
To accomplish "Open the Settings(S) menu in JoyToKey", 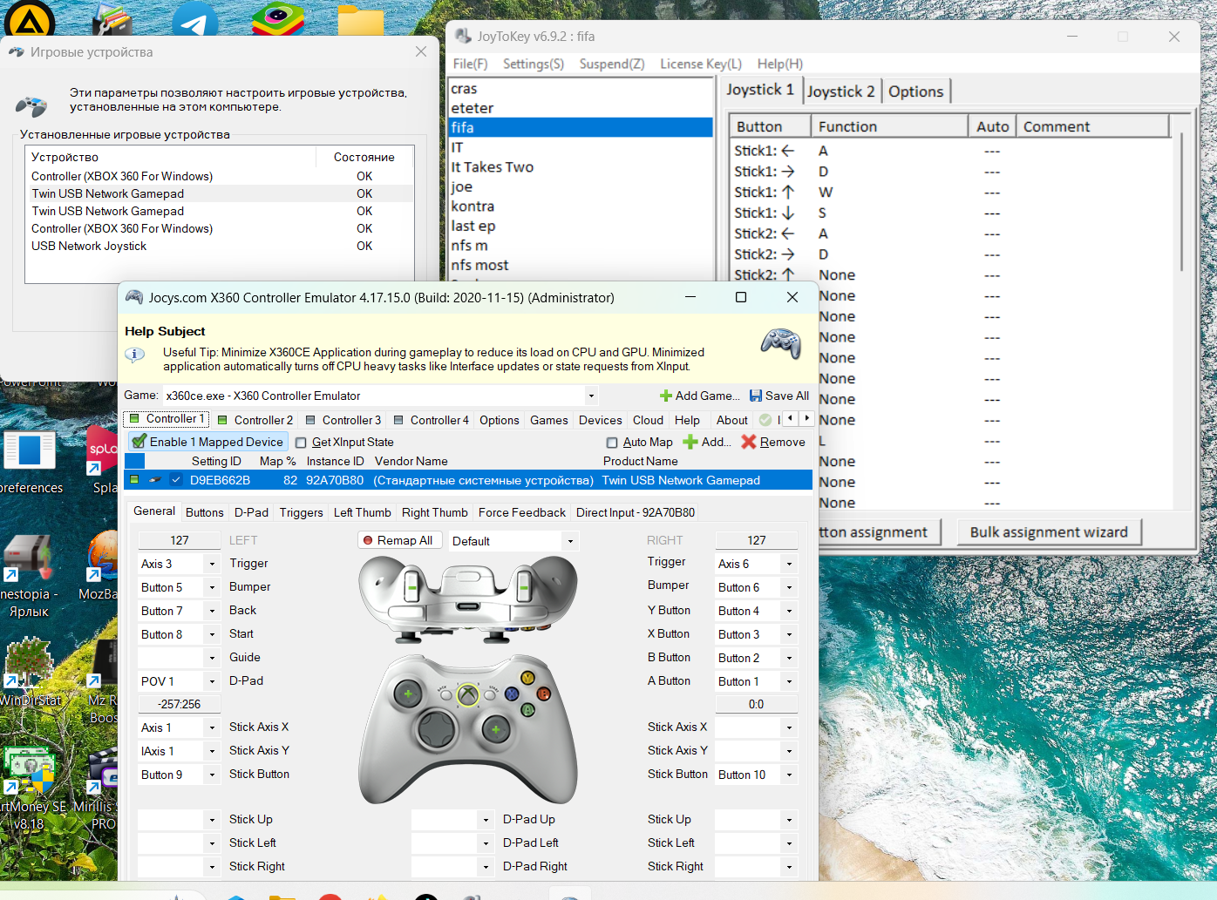I will pos(533,64).
